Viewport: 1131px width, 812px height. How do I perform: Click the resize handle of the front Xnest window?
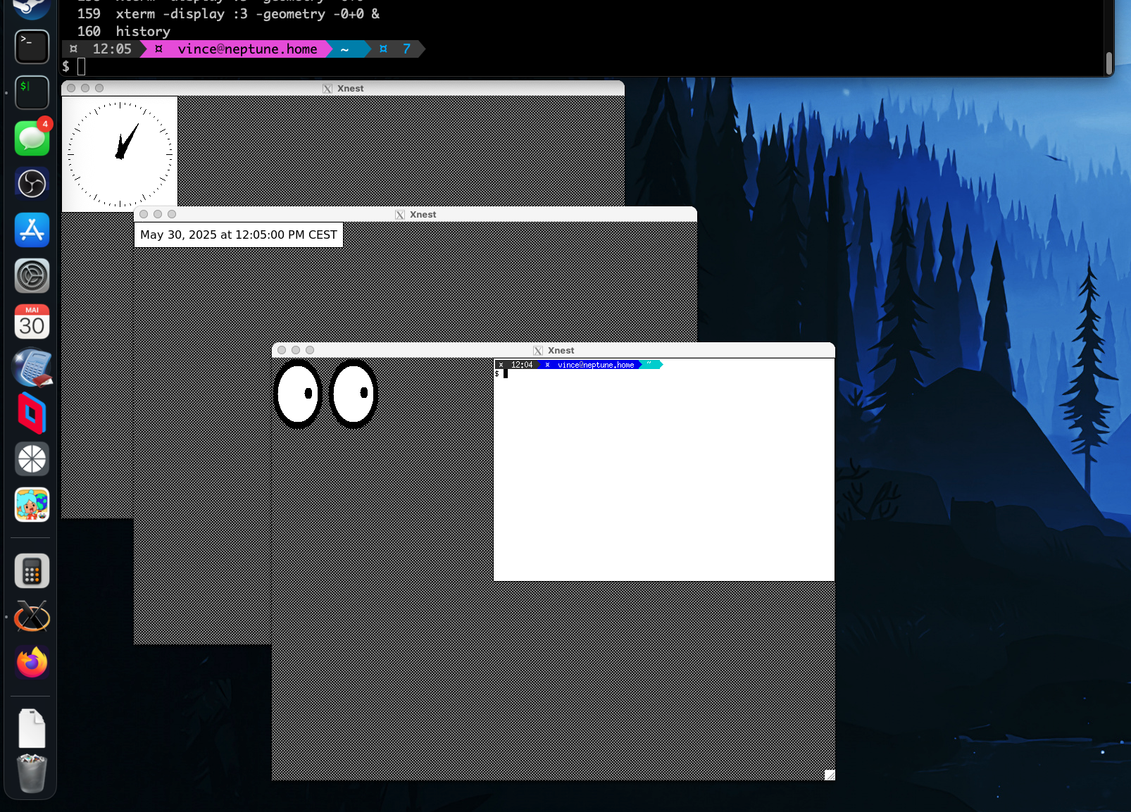(830, 775)
